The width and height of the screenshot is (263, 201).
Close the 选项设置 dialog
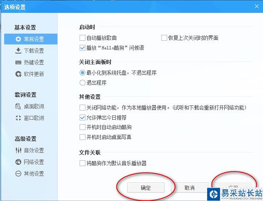click(x=257, y=7)
